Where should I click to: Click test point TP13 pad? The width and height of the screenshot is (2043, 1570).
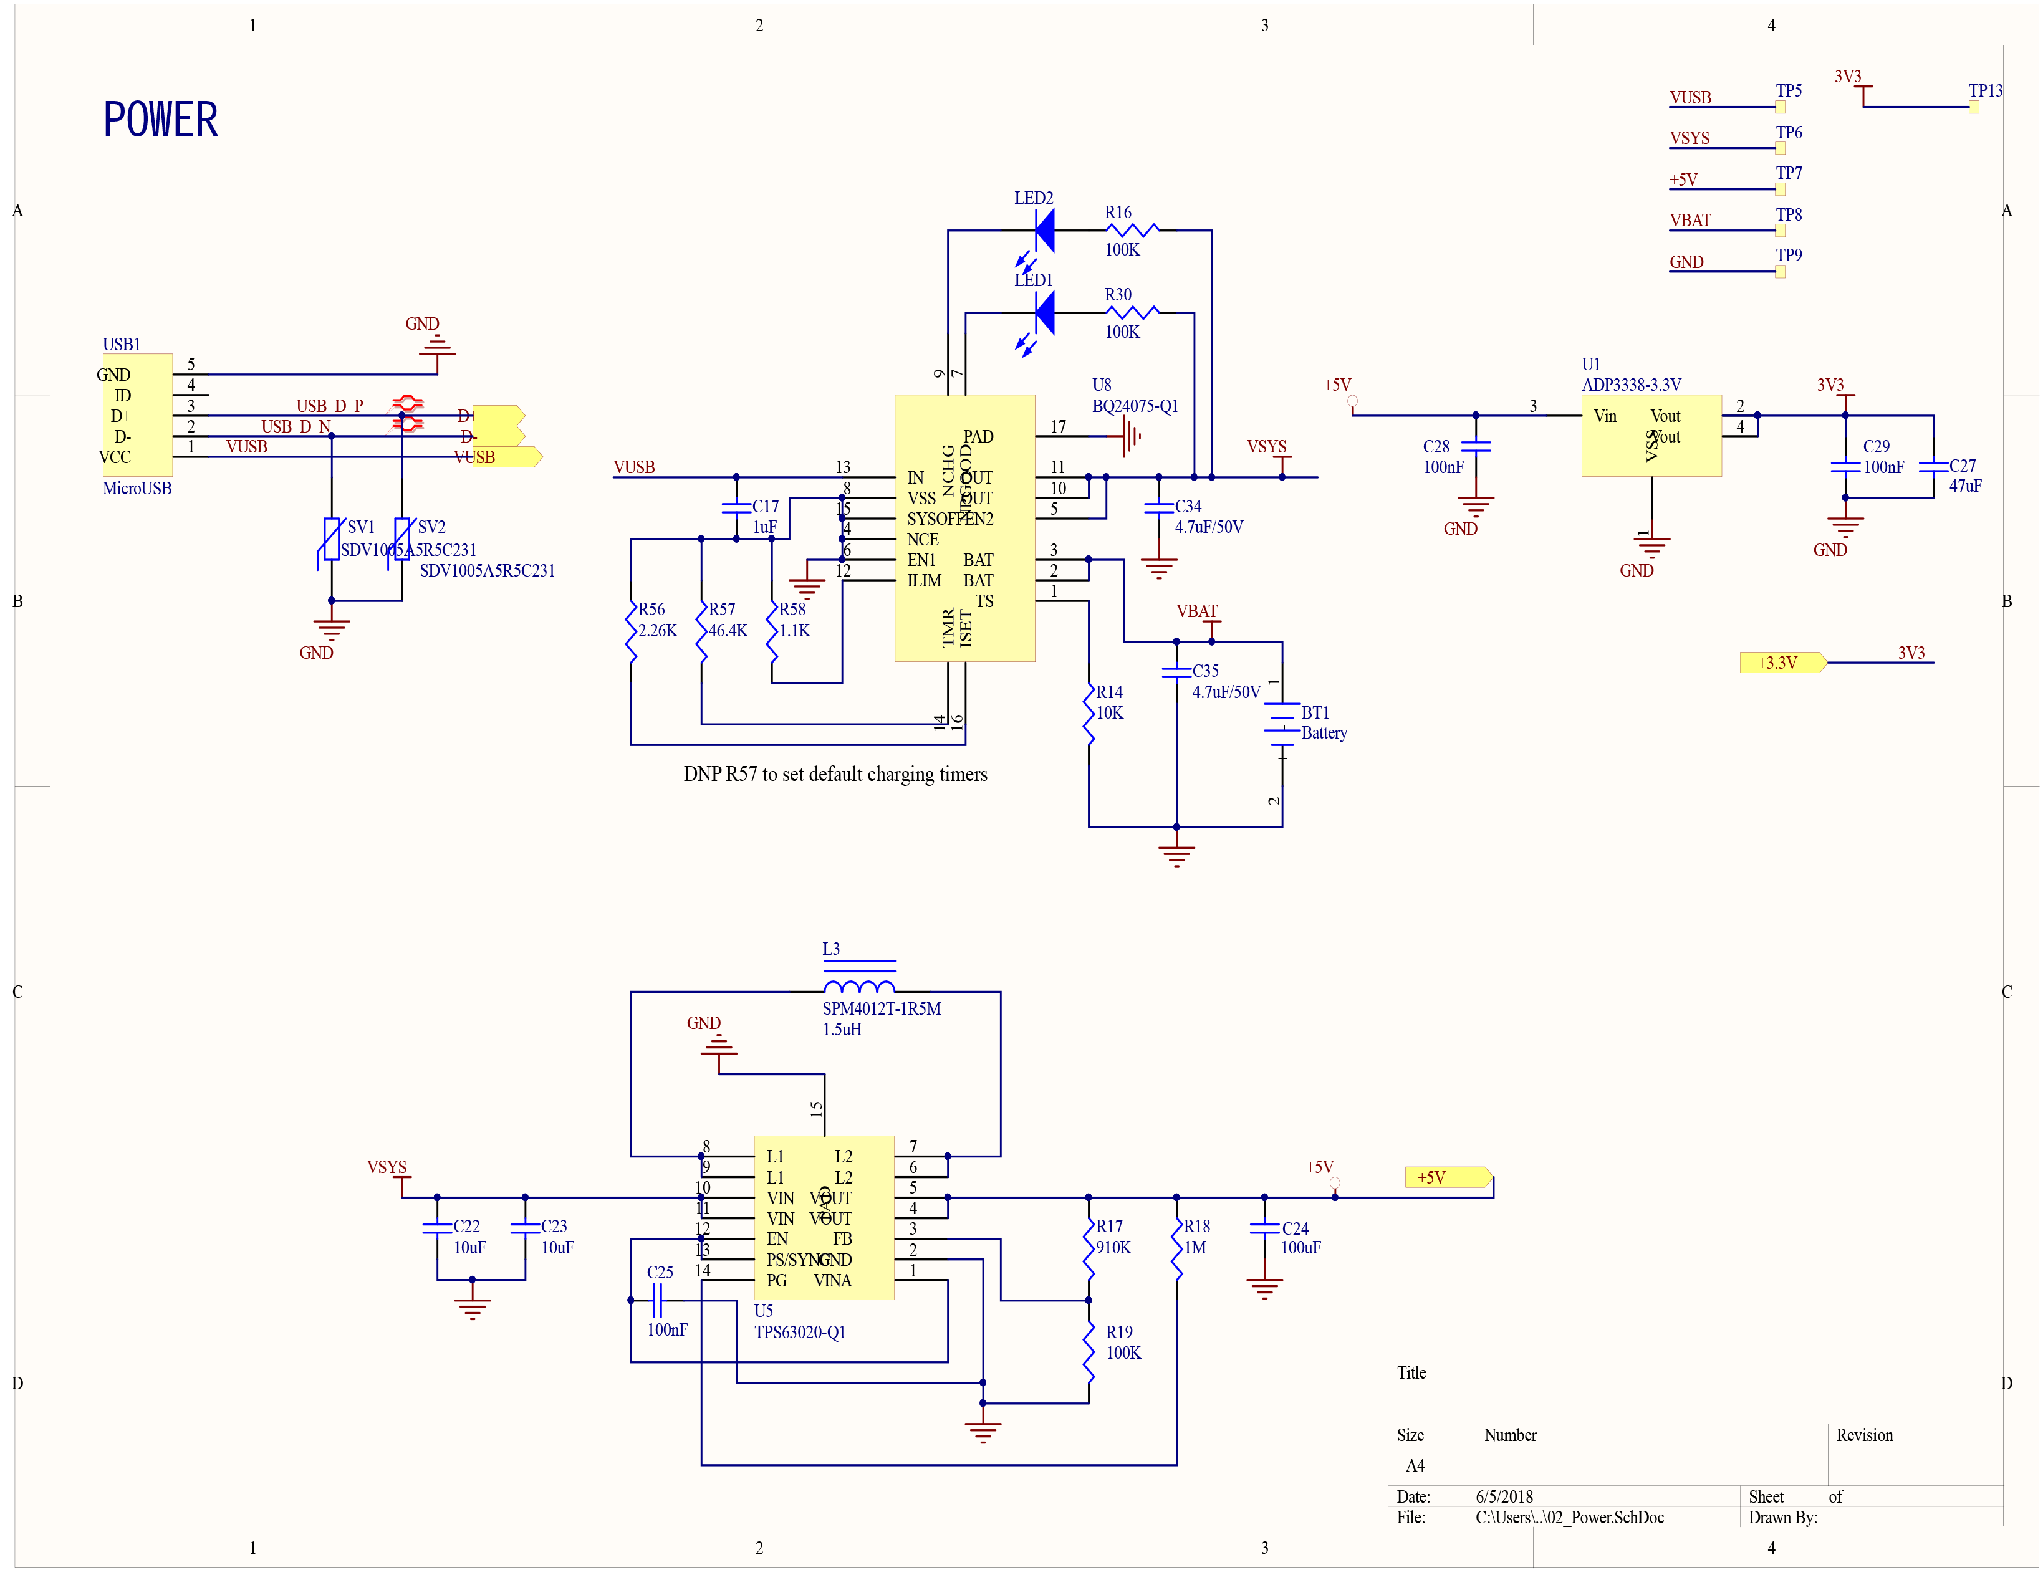1973,107
